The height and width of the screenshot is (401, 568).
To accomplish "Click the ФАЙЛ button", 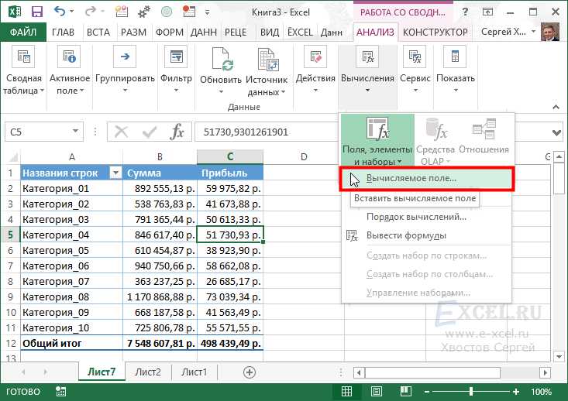I will point(23,33).
